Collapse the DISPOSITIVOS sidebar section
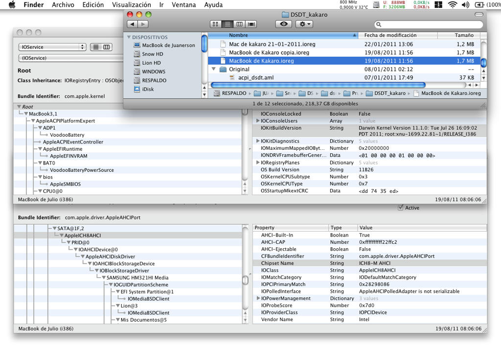The width and height of the screenshot is (501, 351). [129, 37]
